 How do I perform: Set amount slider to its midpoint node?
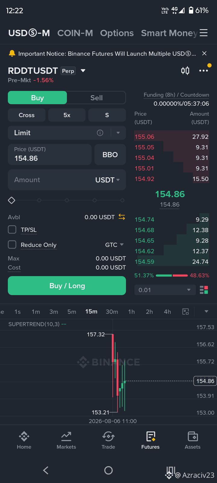(67, 200)
